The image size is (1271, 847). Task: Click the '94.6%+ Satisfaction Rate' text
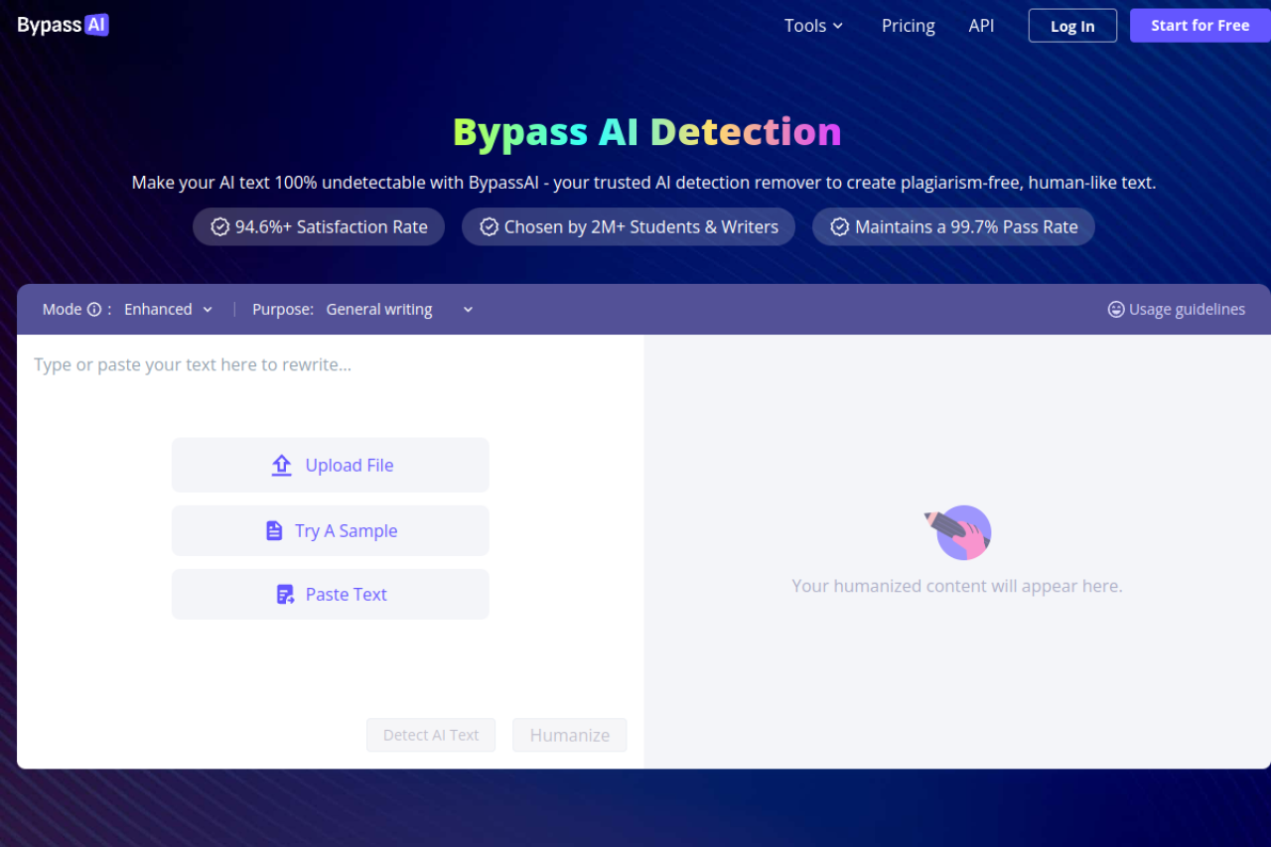pos(332,227)
